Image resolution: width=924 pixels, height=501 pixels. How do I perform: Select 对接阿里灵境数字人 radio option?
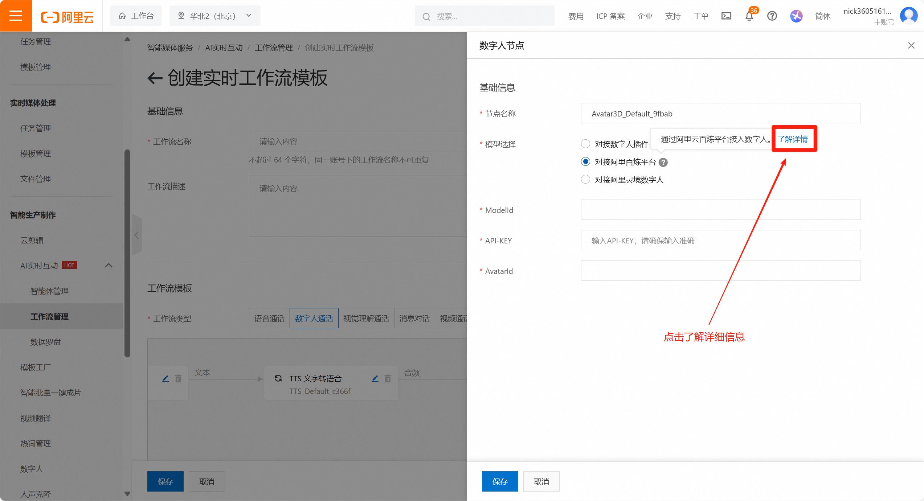(585, 180)
